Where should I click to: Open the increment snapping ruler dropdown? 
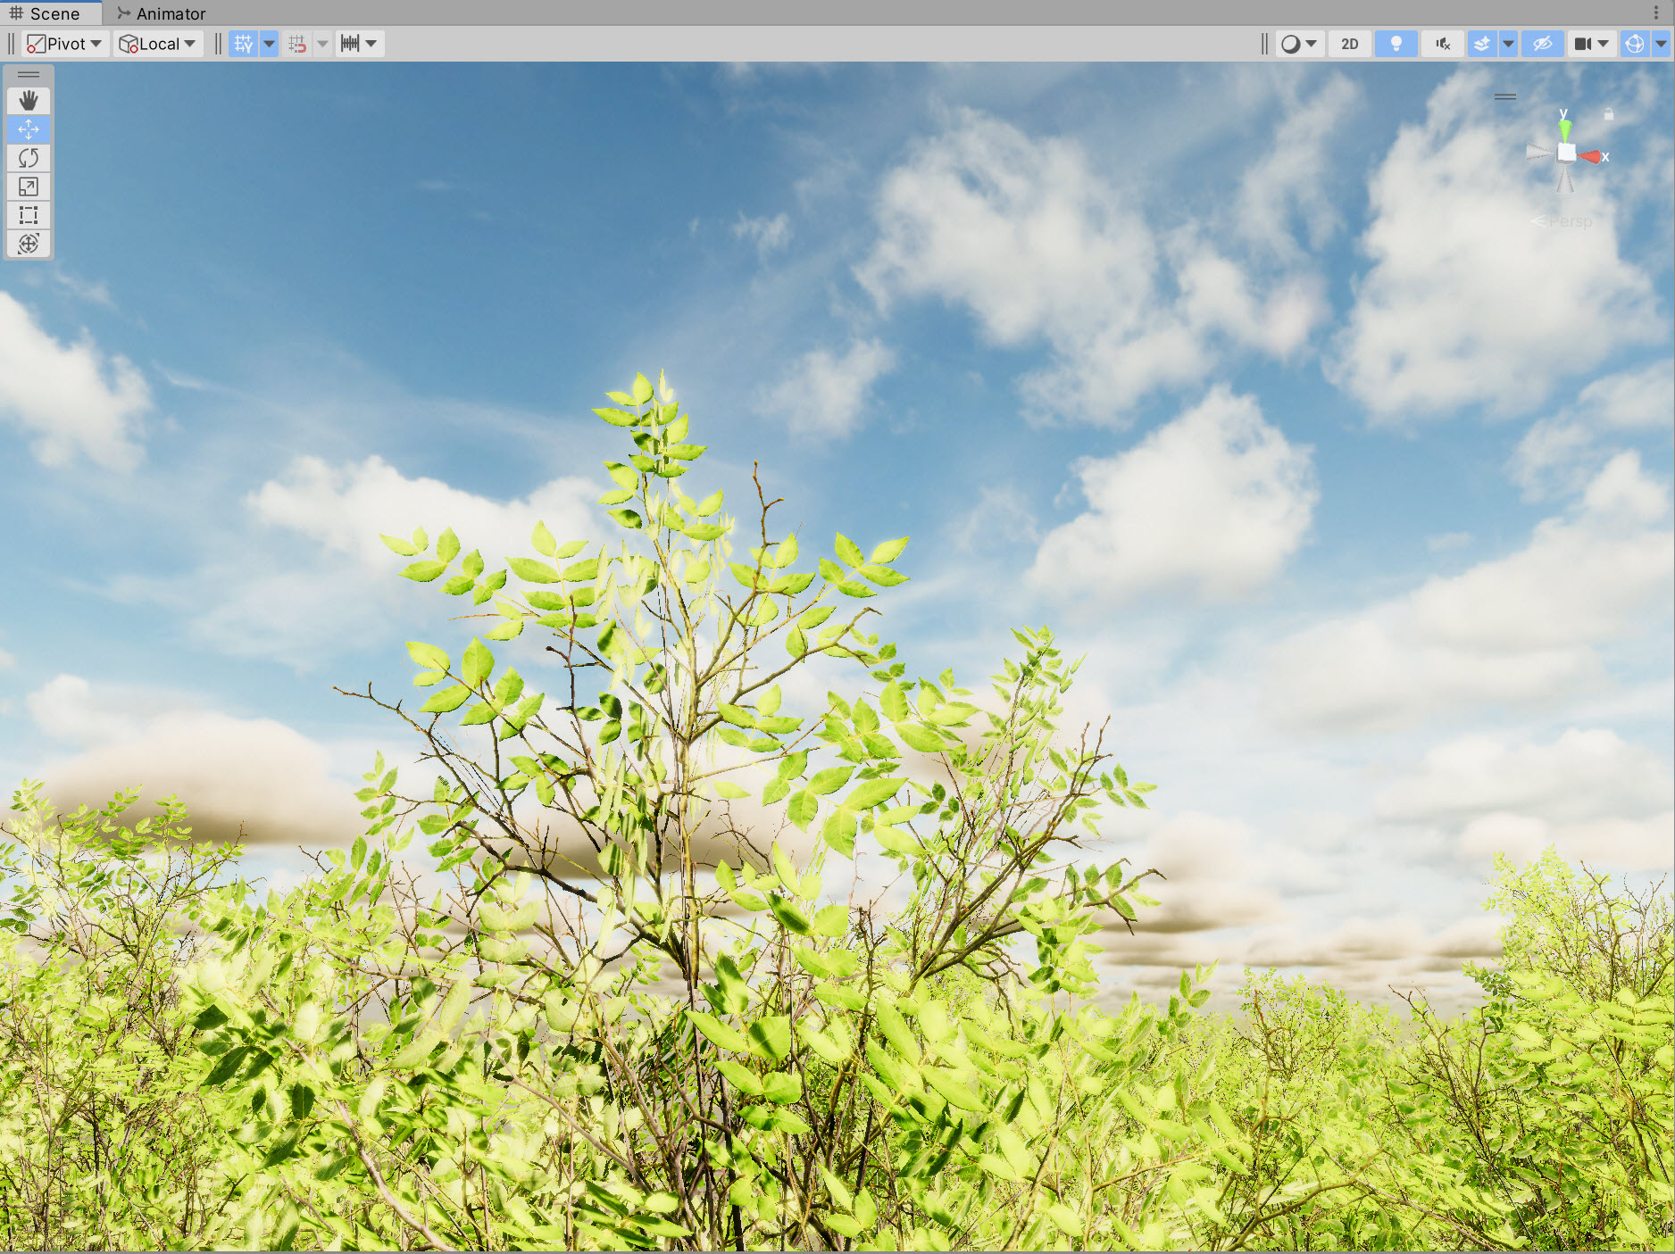[360, 44]
